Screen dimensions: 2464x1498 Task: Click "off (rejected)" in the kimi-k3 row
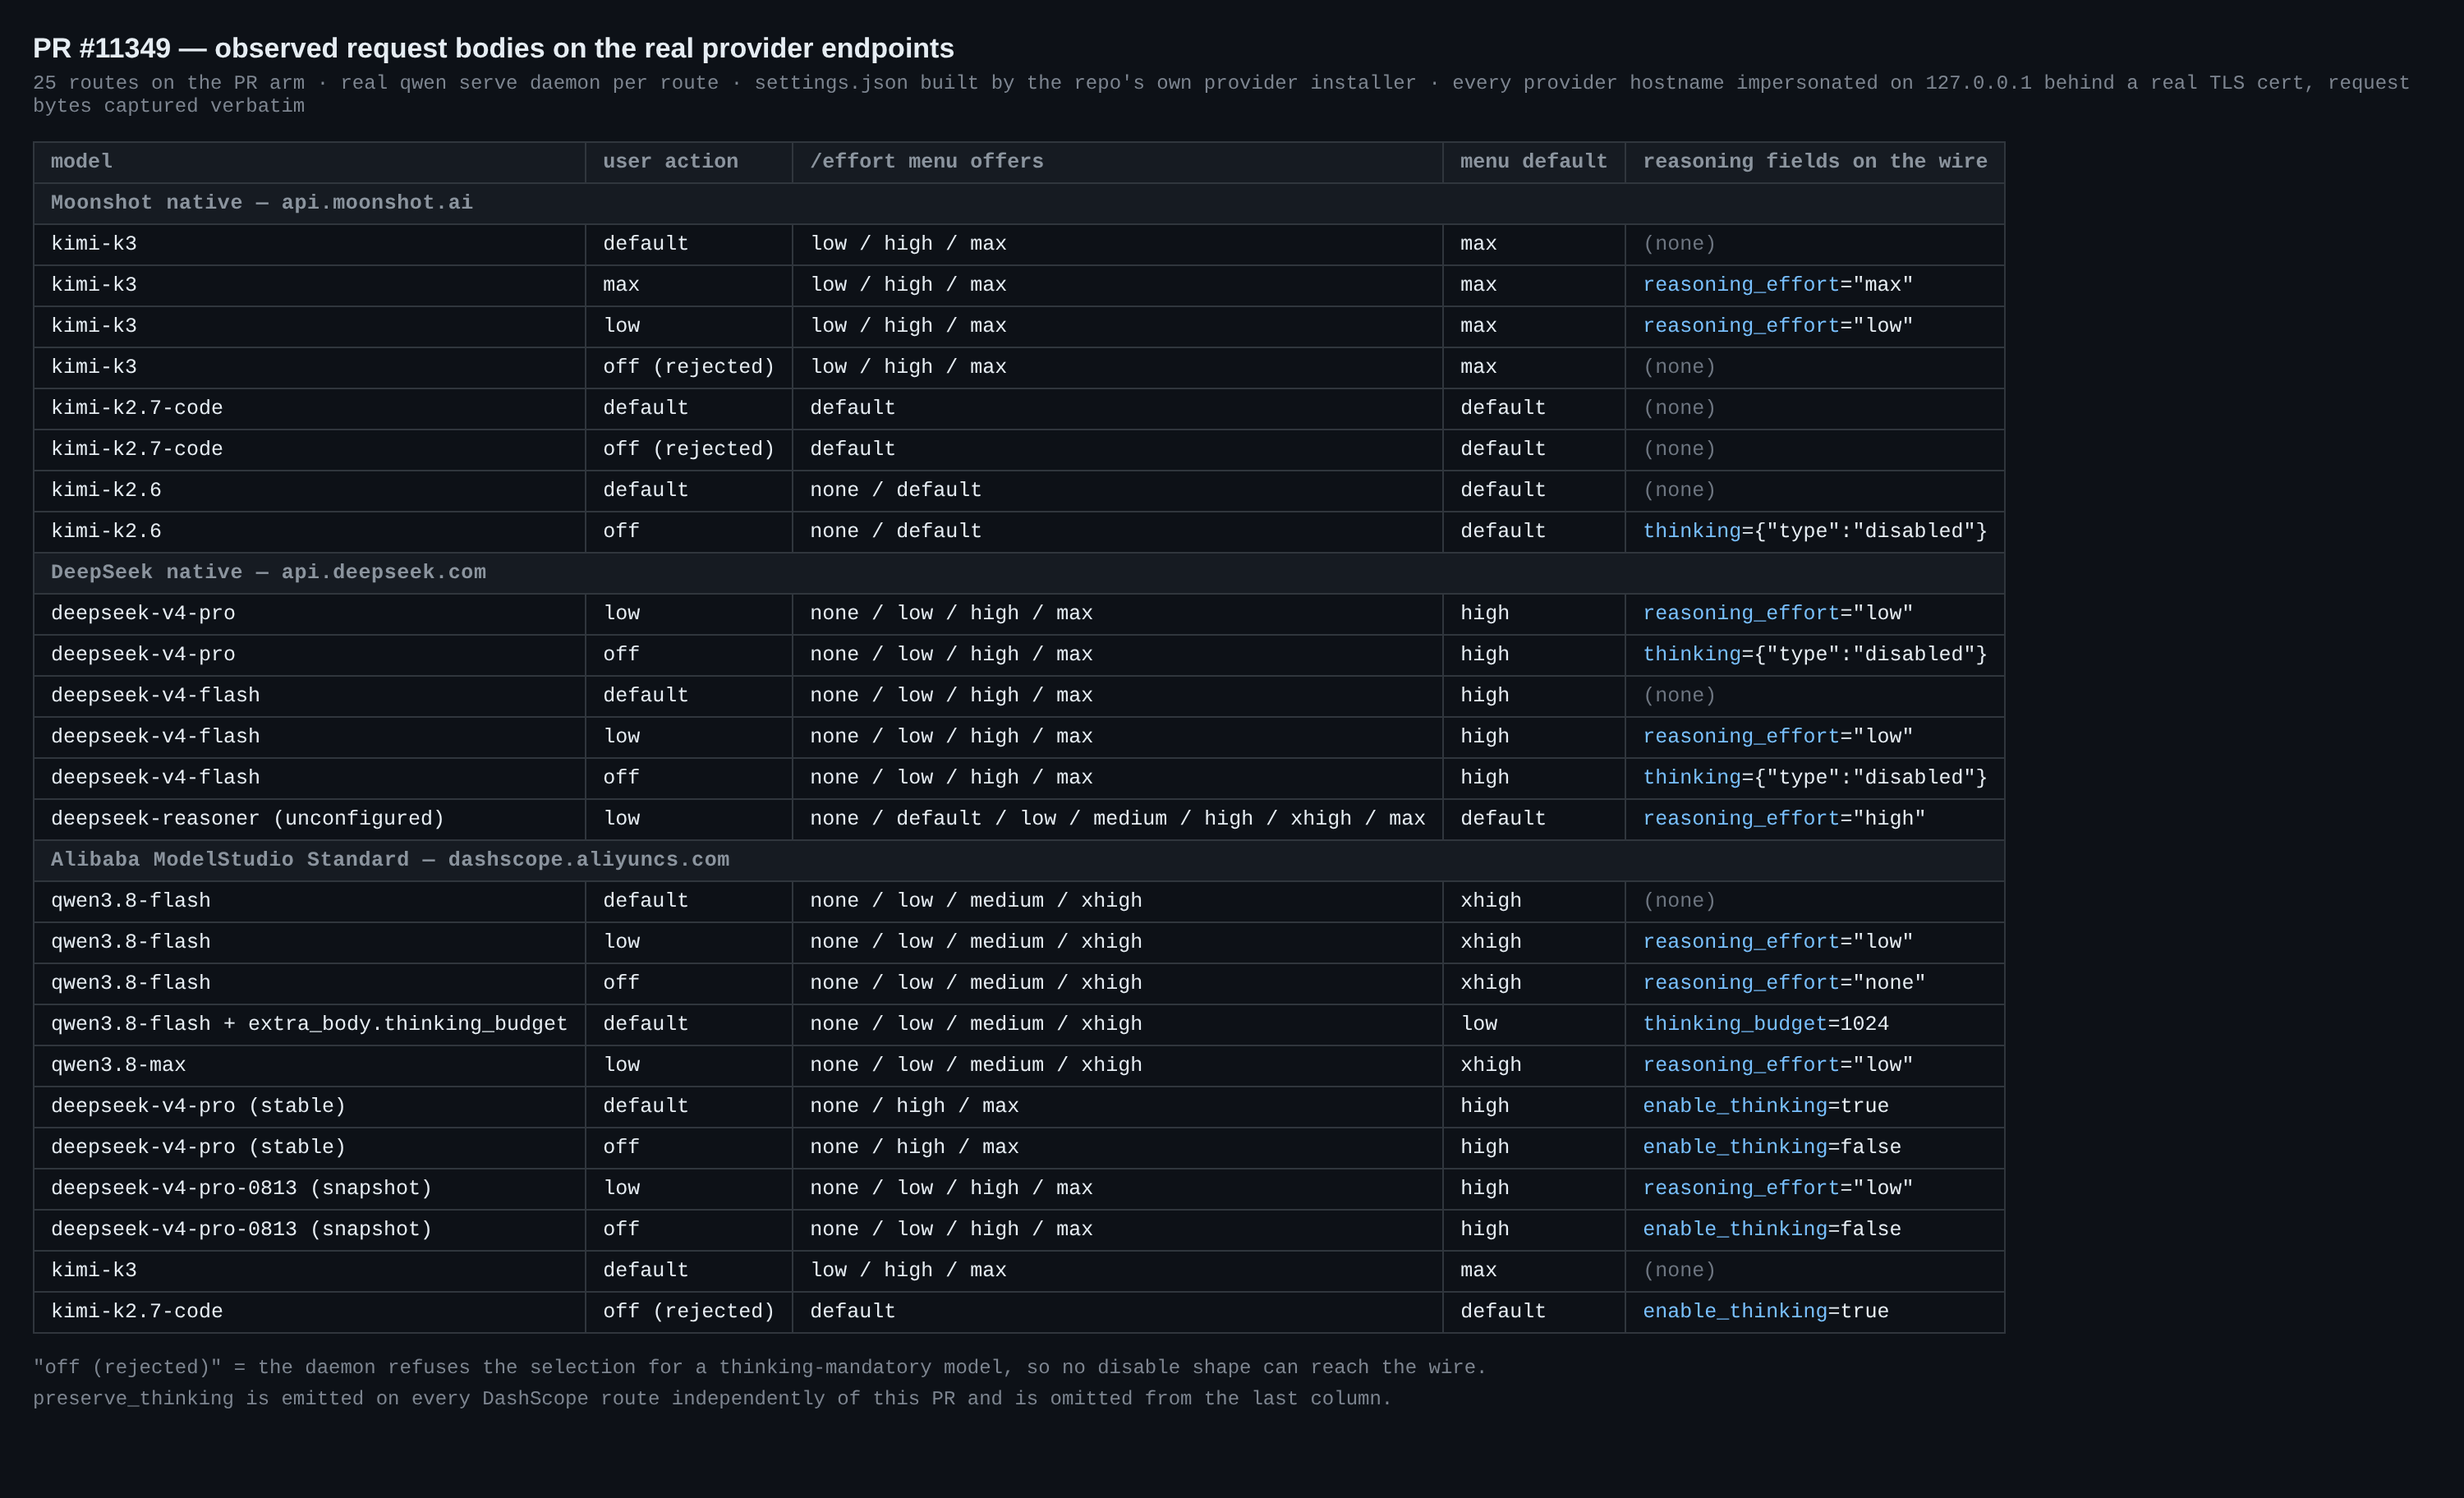(x=688, y=367)
